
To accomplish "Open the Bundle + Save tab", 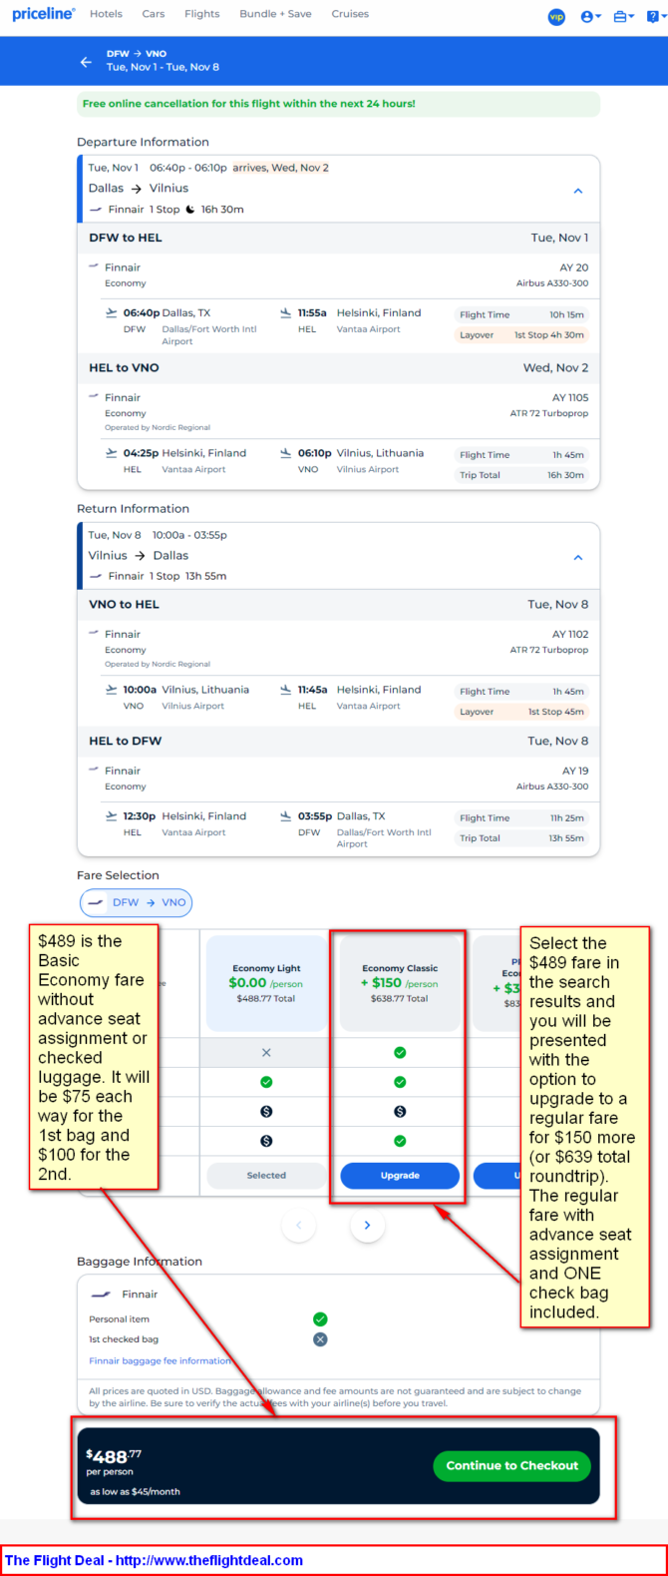I will [x=275, y=14].
